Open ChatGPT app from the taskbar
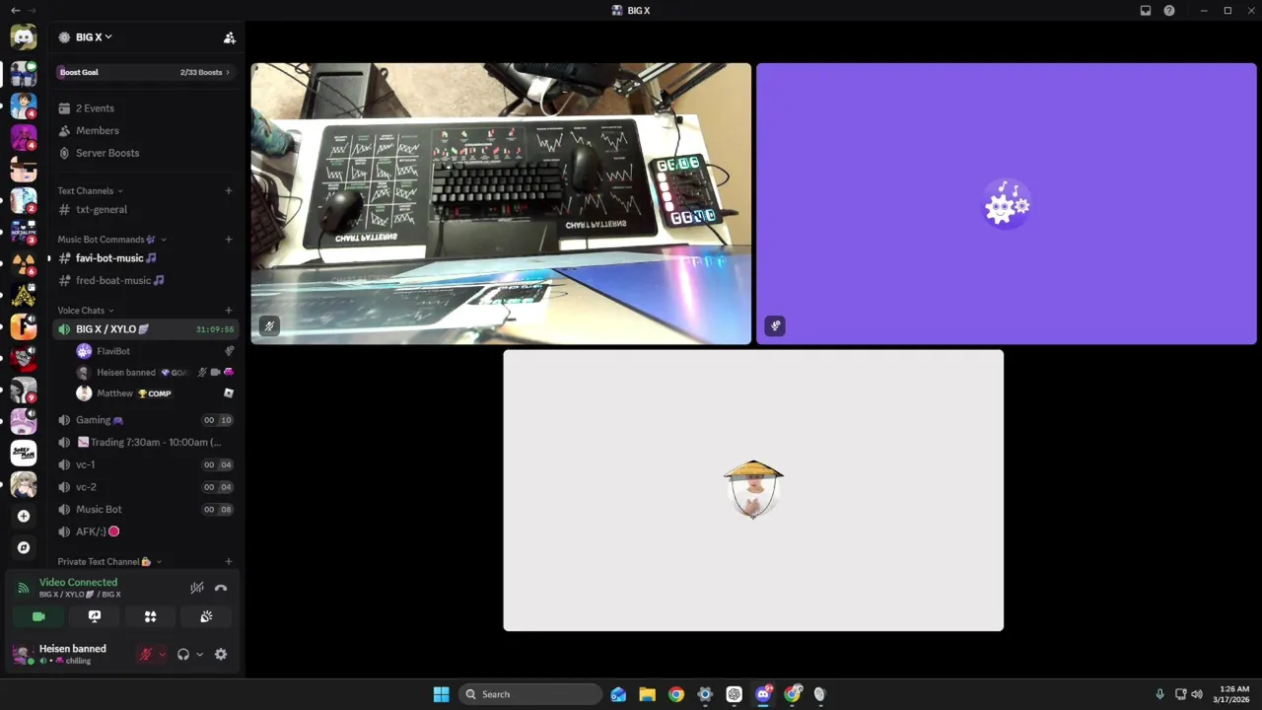This screenshot has height=710, width=1262. (x=734, y=694)
